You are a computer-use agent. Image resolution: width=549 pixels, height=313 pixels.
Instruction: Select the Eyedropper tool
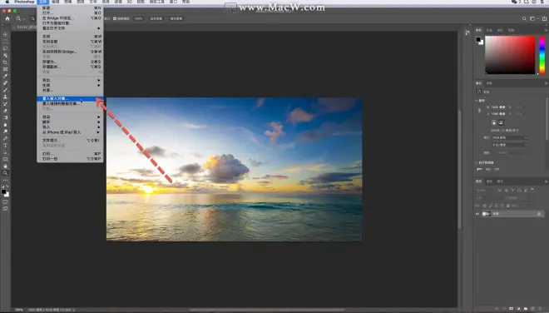tap(5, 76)
